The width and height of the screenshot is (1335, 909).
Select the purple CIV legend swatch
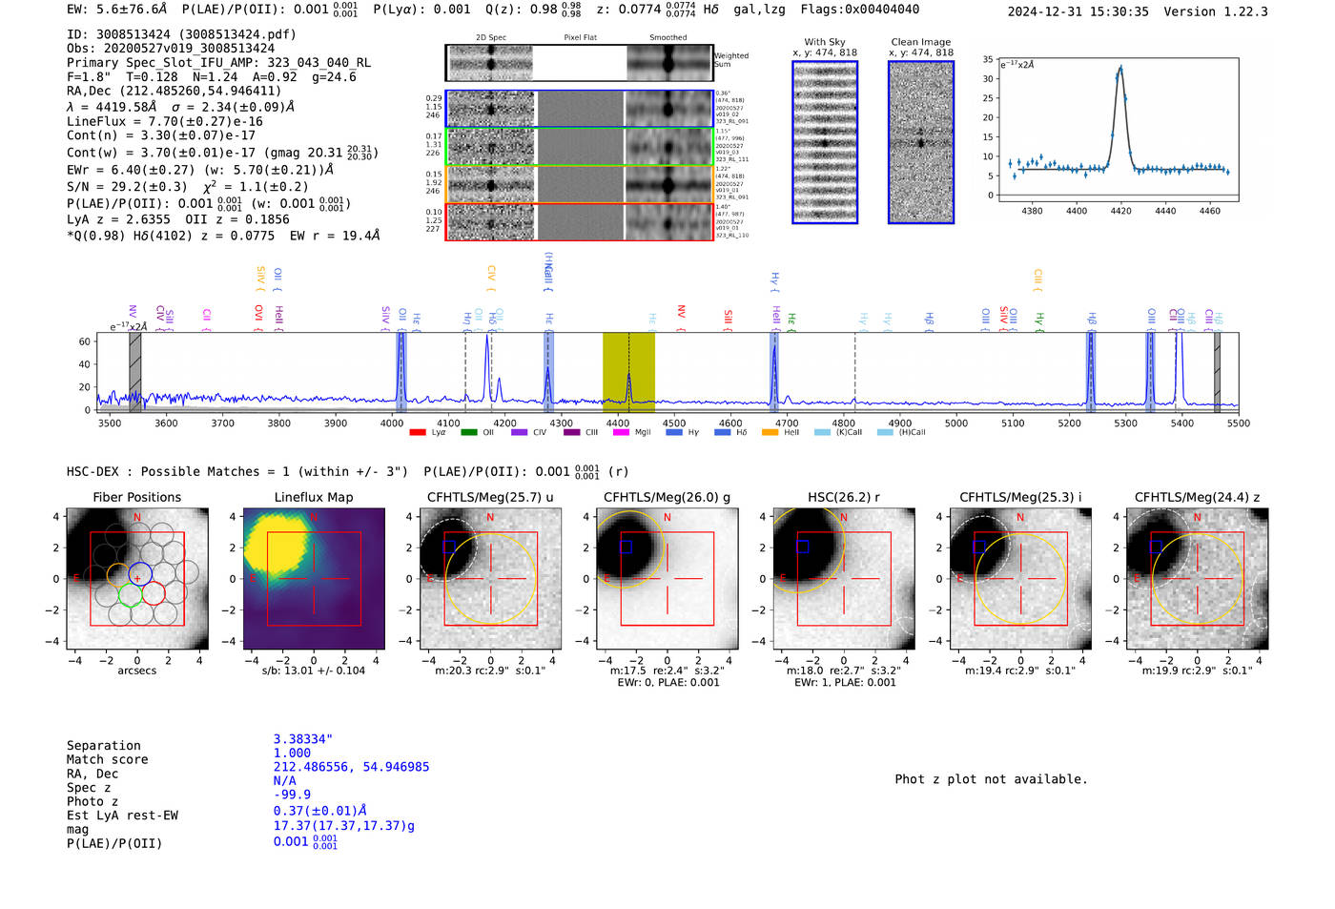coord(519,432)
